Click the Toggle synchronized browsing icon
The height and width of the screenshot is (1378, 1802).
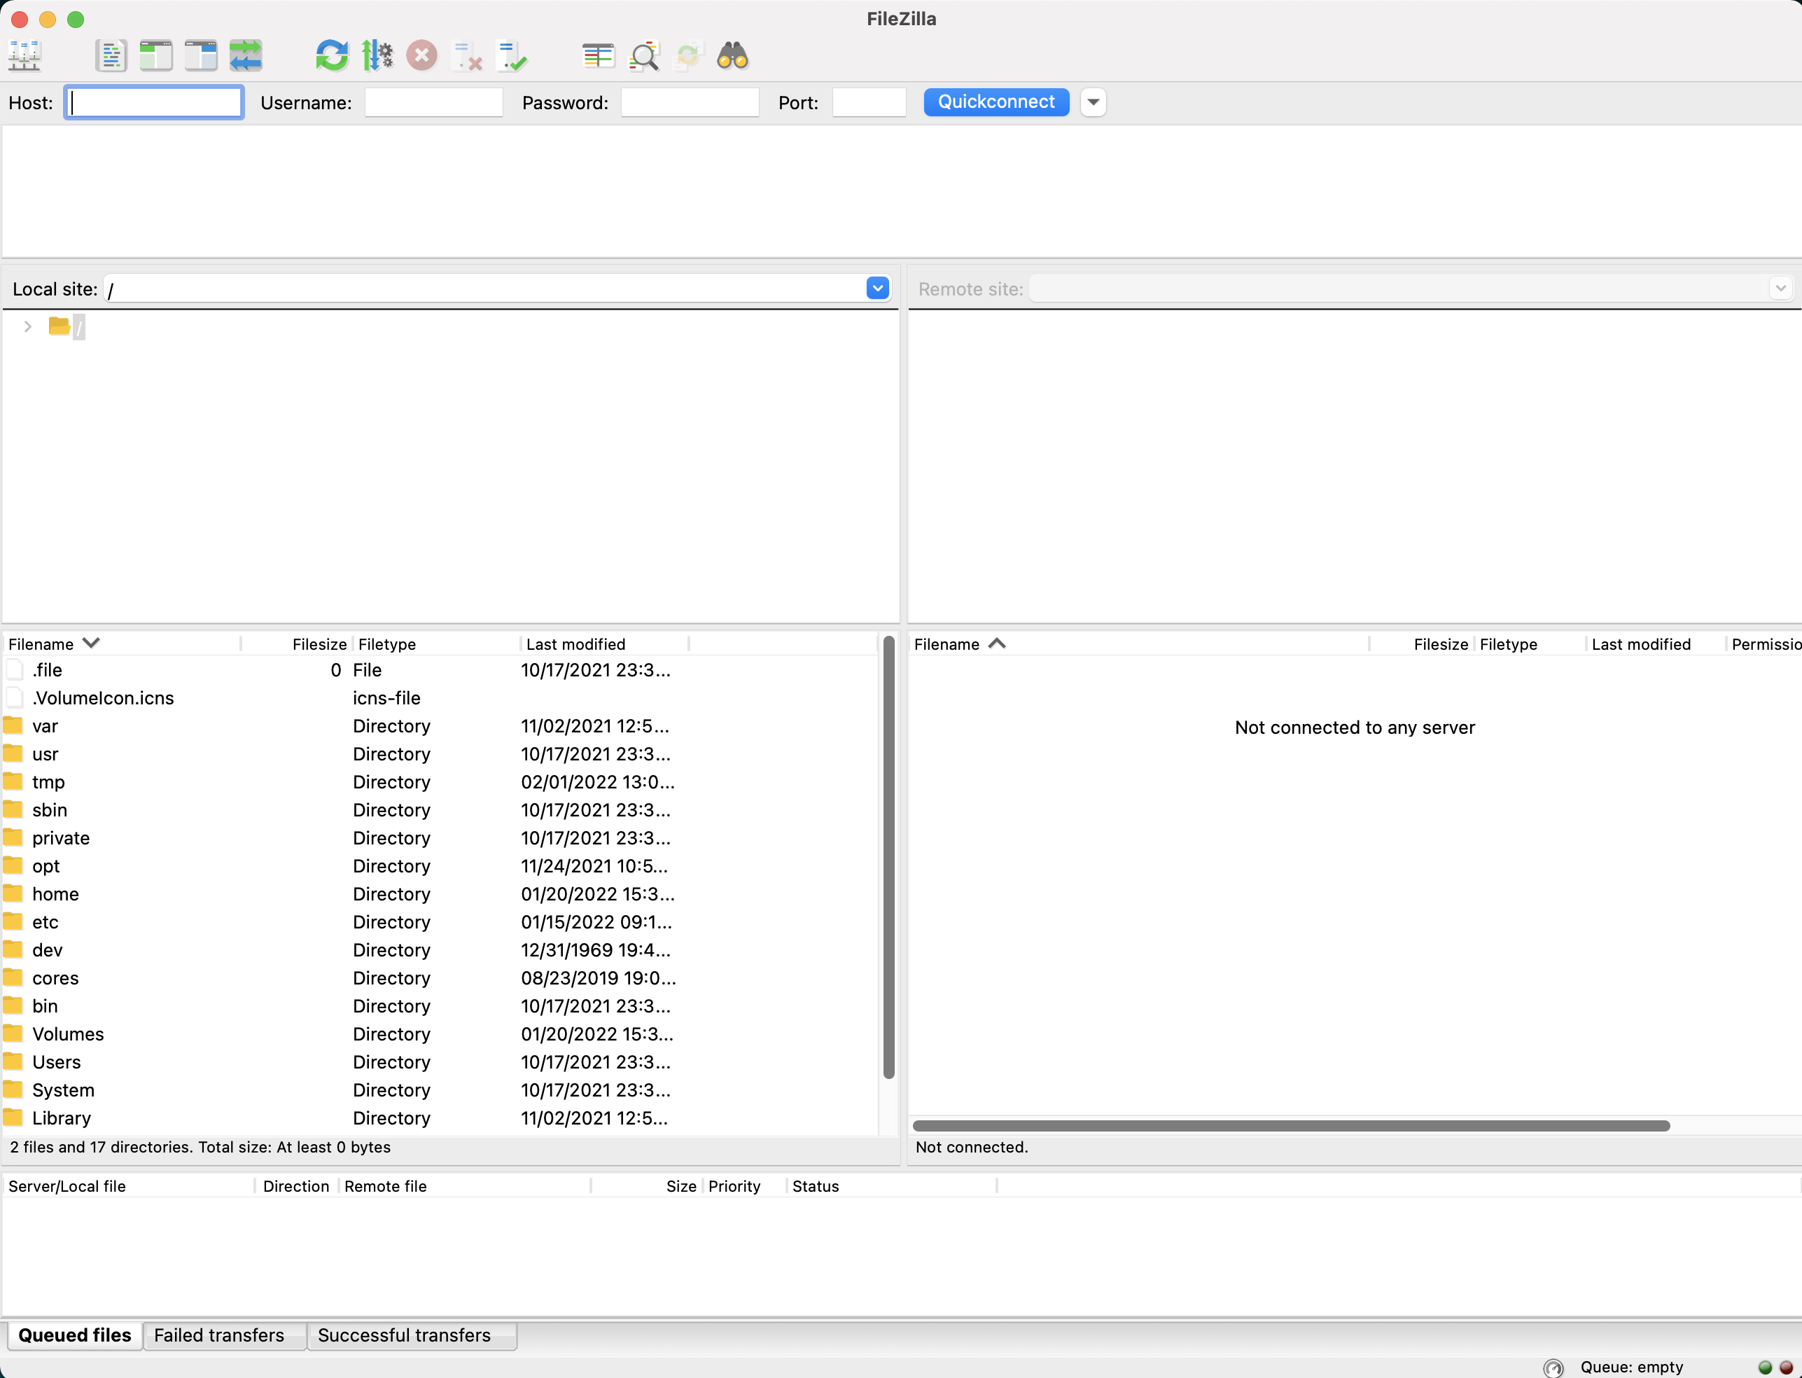[x=689, y=57]
